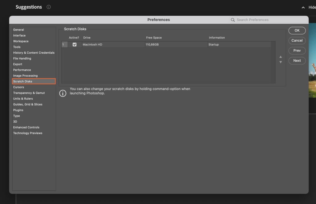Select Performance in the preferences sidebar
The height and width of the screenshot is (204, 316).
click(22, 70)
